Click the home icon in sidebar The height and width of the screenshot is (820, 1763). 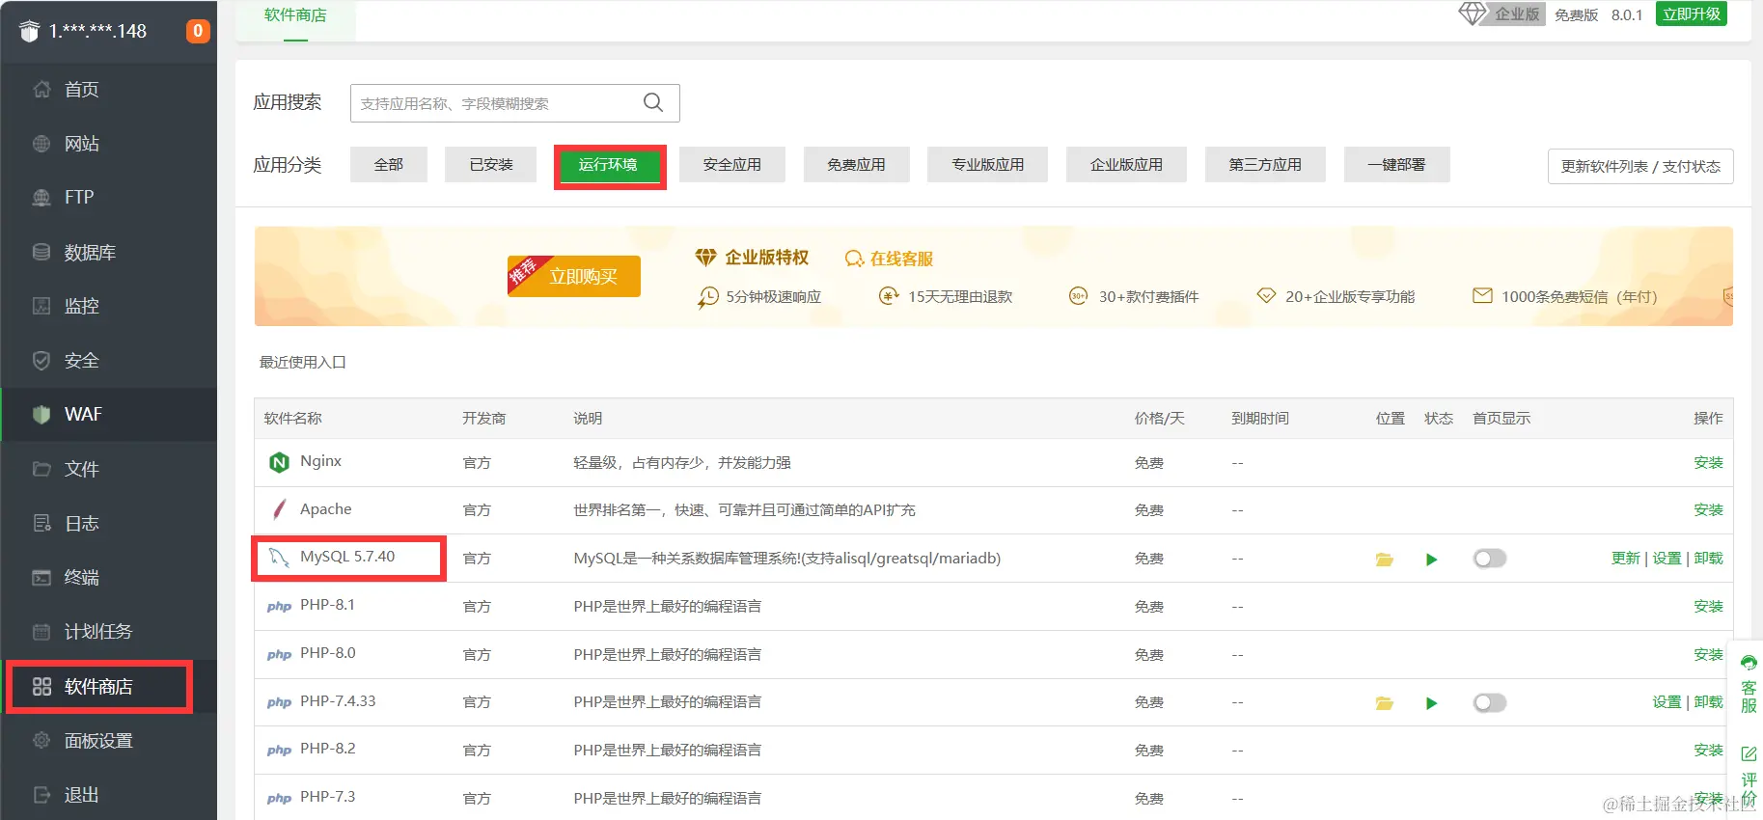(x=41, y=90)
